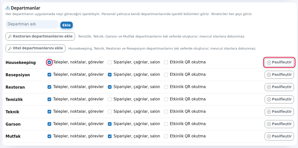Enable Siparişler, çağrılar, salon for Housekeeping
Screen dimensions: 298x148
tap(110, 62)
